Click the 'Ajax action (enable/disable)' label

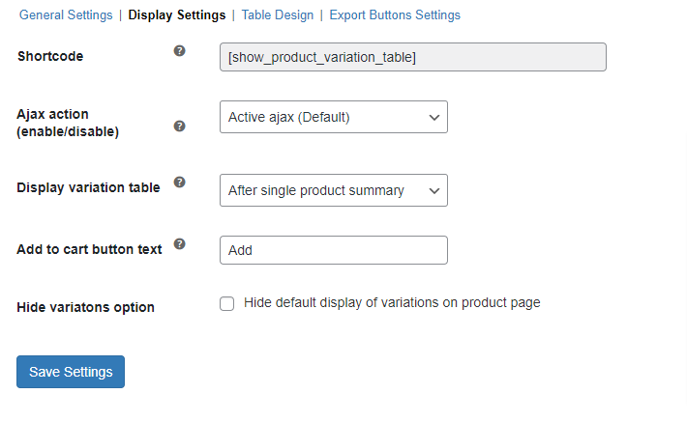tap(68, 123)
